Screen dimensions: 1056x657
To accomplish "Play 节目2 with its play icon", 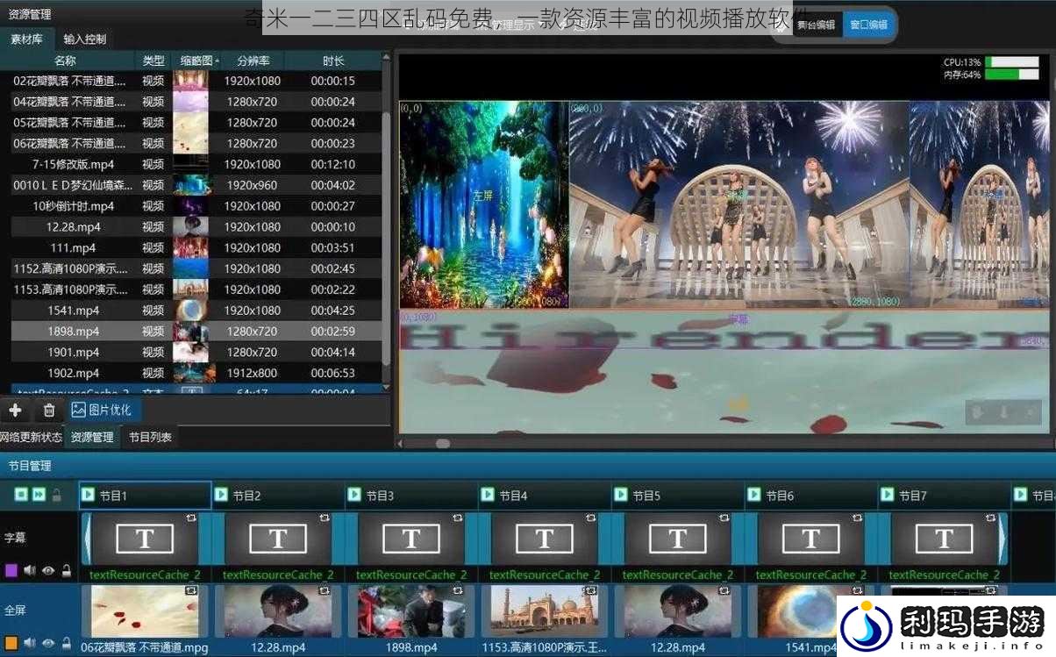I will point(221,496).
